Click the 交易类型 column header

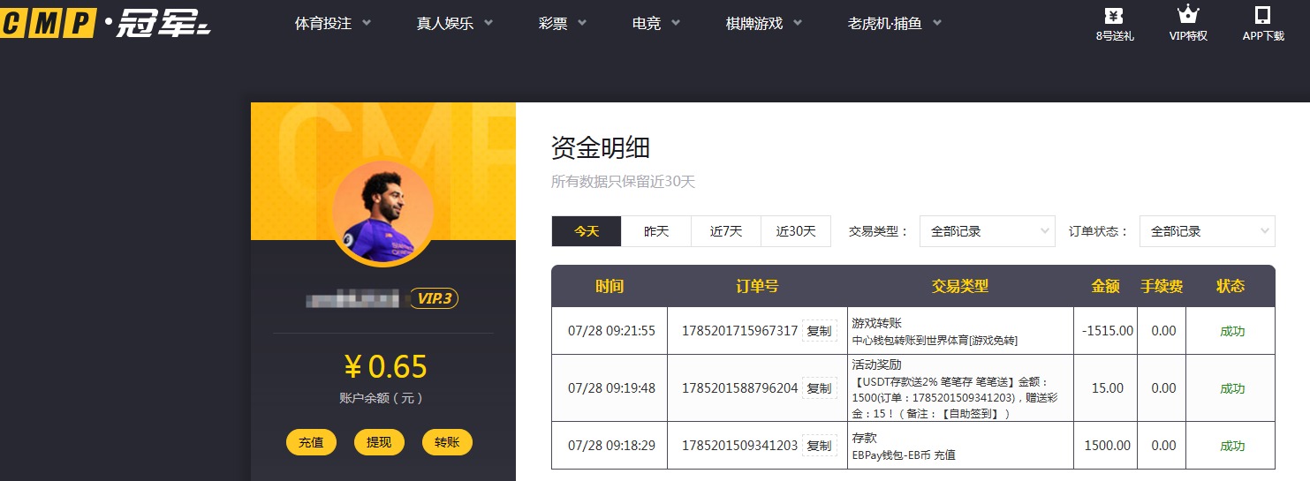[x=960, y=286]
